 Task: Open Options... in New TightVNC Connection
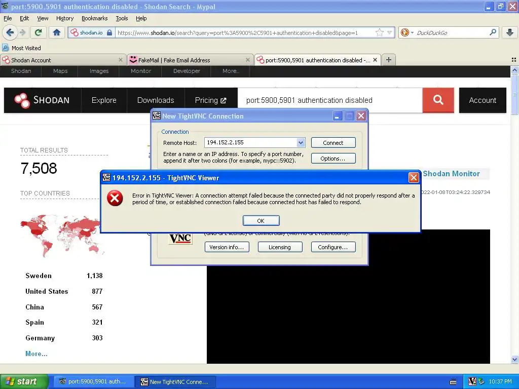[x=333, y=159]
